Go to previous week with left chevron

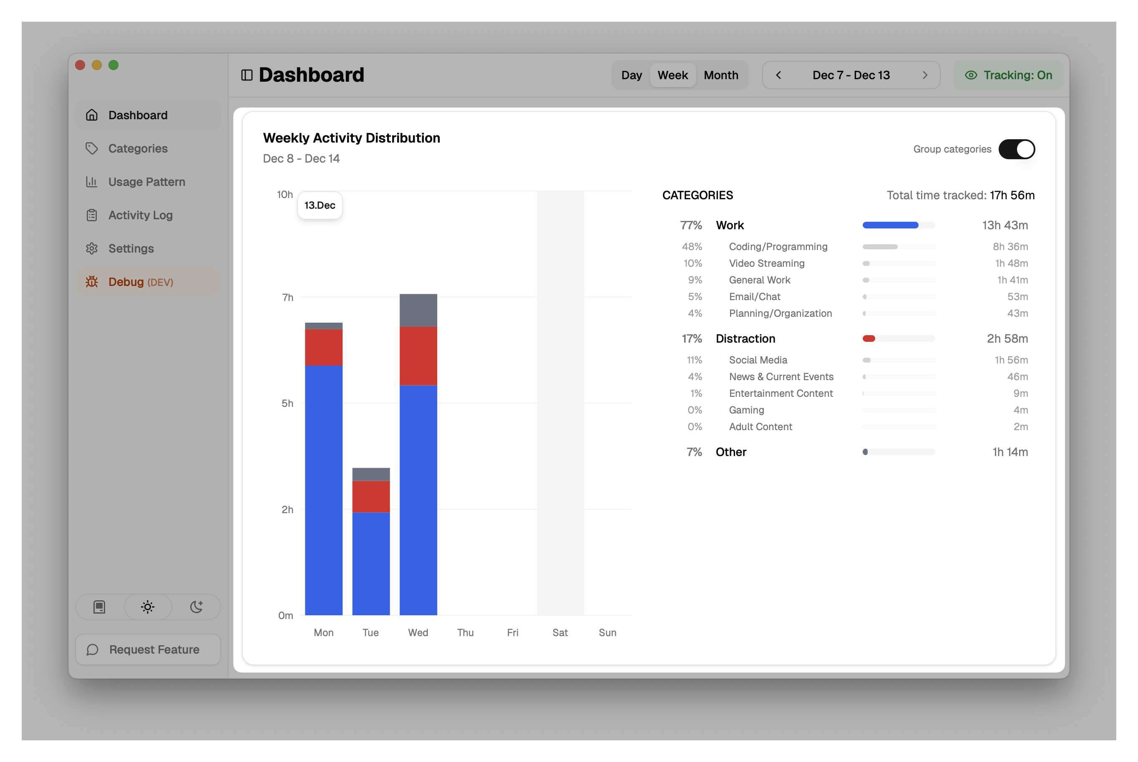pyautogui.click(x=778, y=75)
